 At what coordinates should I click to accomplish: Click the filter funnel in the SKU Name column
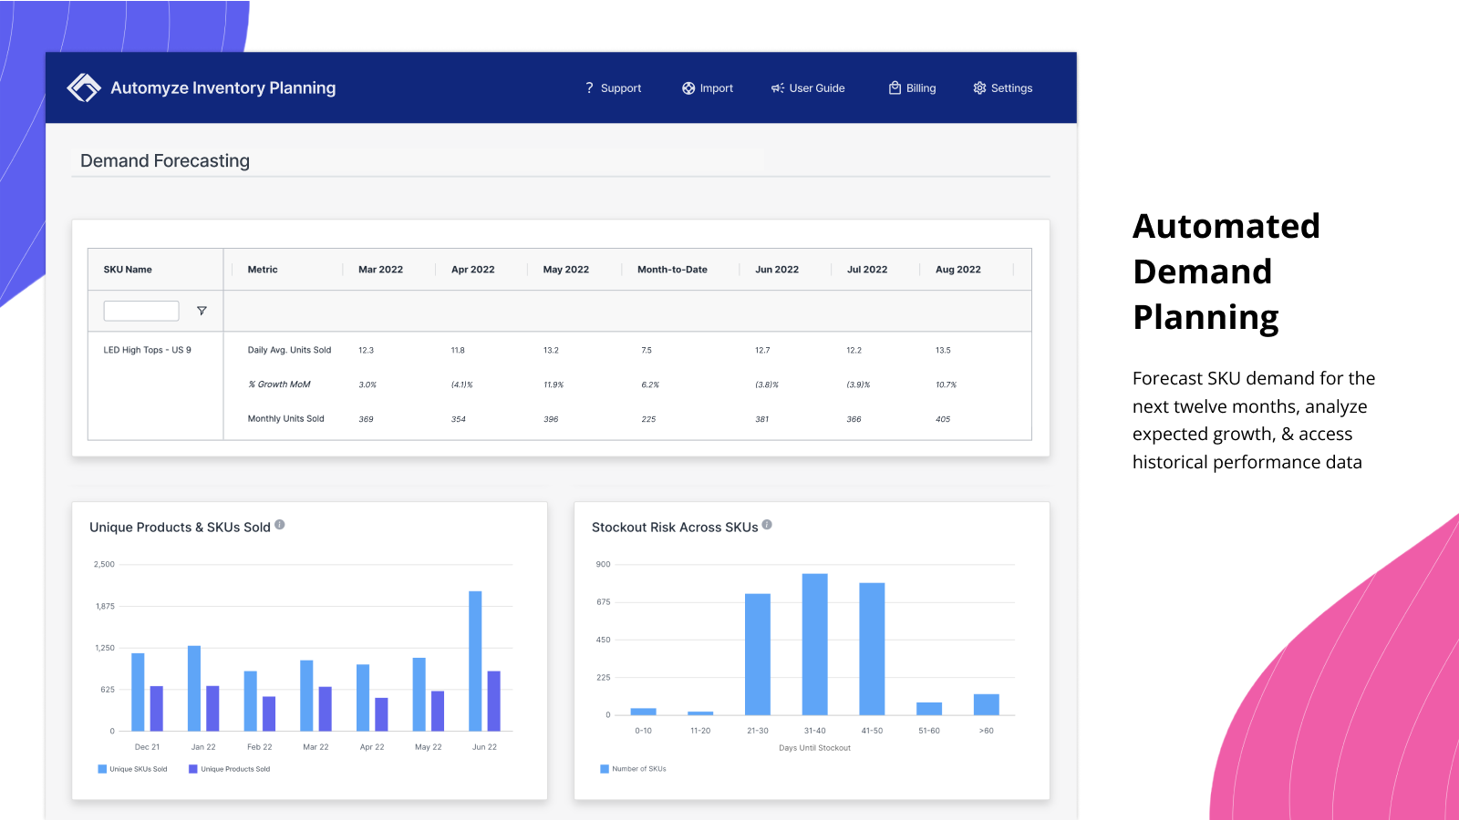point(201,311)
